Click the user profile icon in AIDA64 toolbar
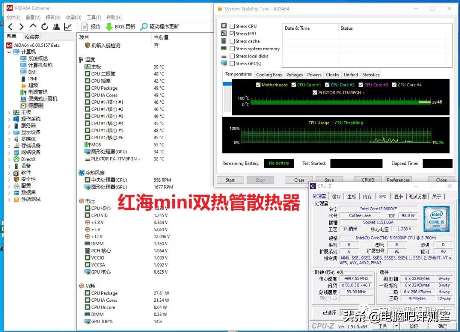 [x=56, y=26]
